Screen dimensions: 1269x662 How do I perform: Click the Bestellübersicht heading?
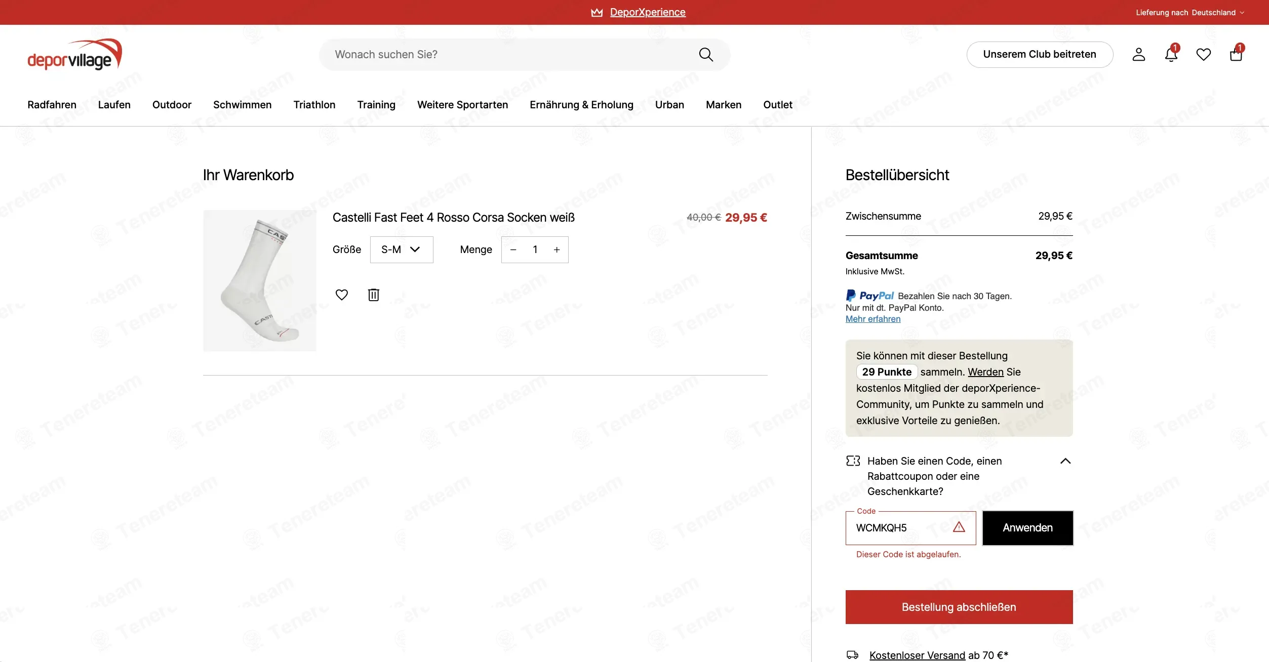(897, 175)
